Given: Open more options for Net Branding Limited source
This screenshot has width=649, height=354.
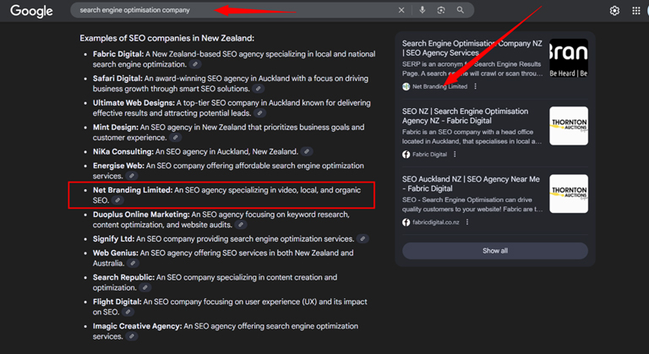Looking at the screenshot, I should pos(475,86).
